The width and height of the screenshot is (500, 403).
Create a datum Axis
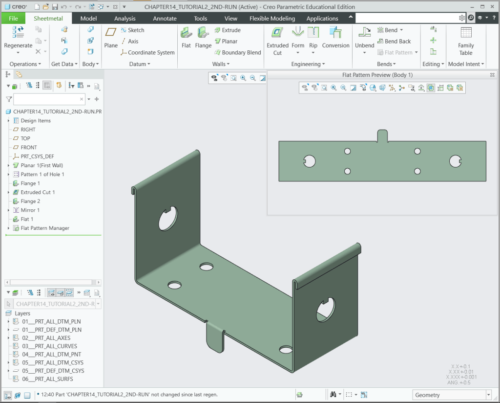coord(130,41)
